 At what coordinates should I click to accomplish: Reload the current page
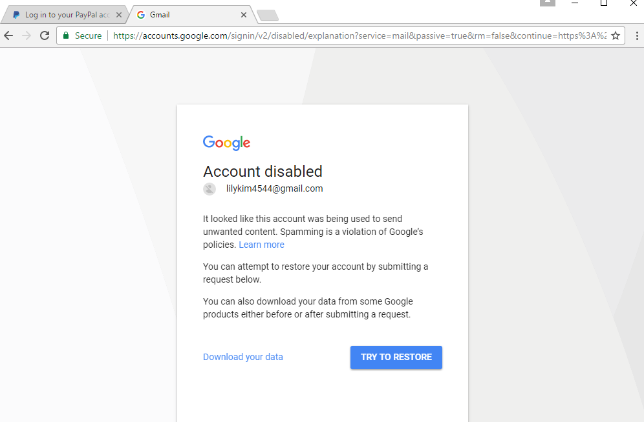click(x=45, y=35)
